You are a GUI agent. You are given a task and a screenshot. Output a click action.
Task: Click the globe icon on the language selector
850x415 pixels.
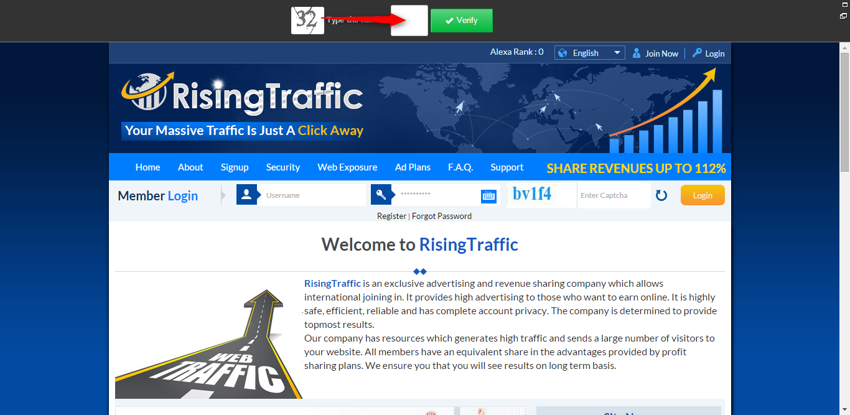(x=563, y=52)
